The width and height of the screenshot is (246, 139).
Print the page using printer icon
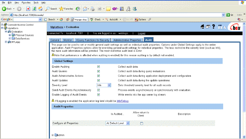click(x=93, y=9)
